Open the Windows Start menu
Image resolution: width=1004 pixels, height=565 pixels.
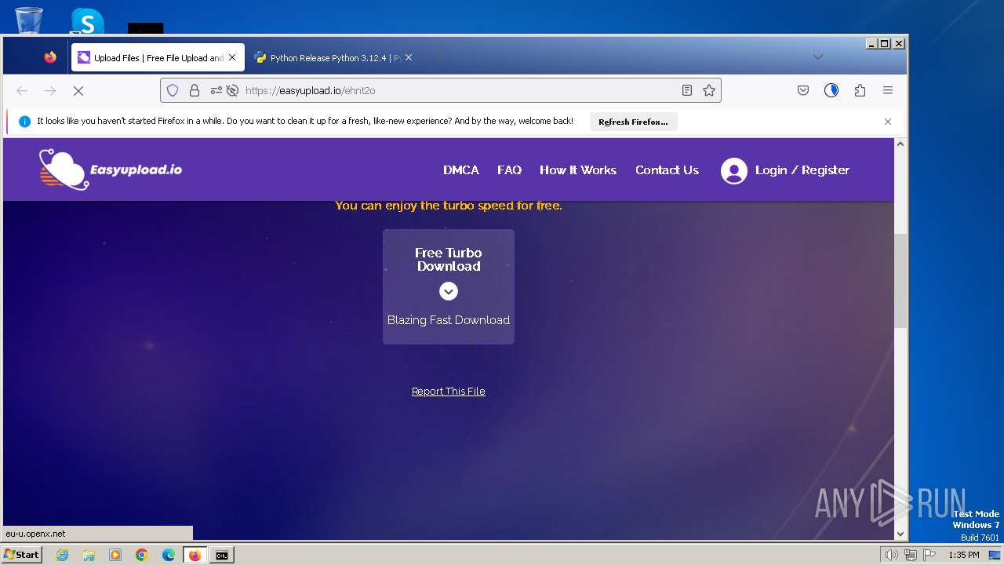point(22,555)
